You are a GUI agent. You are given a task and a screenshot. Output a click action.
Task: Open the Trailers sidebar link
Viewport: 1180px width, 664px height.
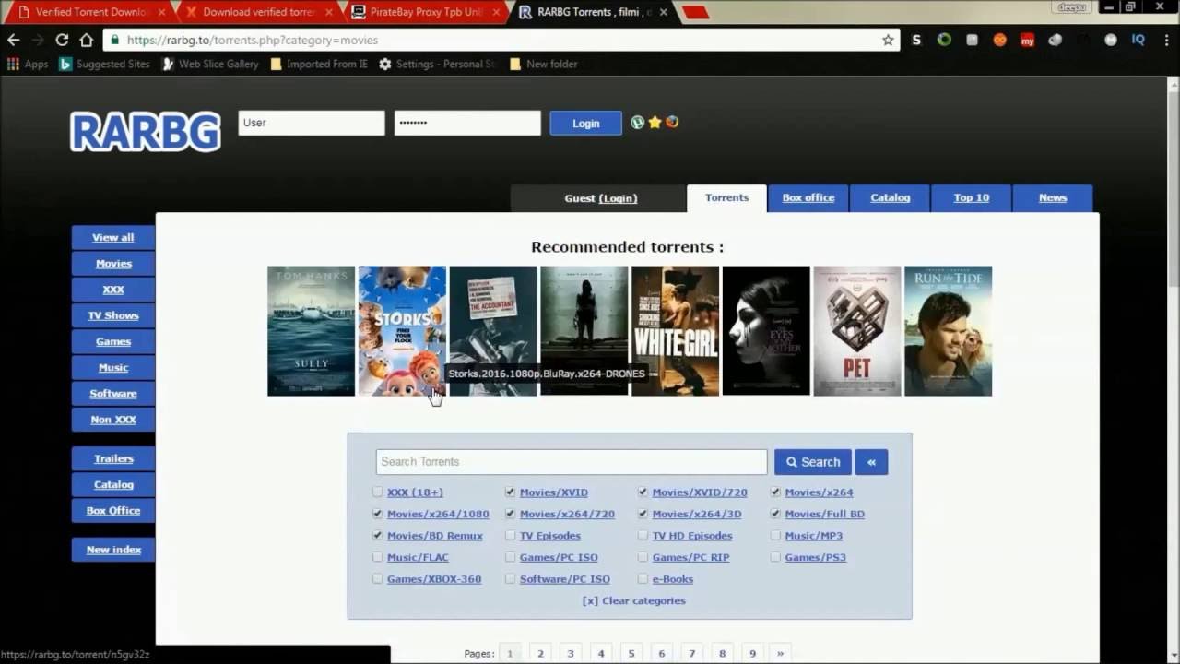113,458
